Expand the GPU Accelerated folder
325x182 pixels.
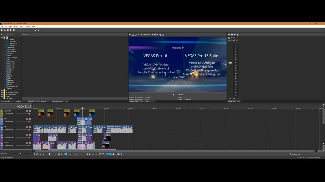click(2, 94)
